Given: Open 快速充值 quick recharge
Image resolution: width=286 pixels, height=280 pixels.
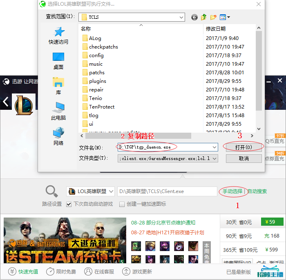Looking at the screenshot, I should tap(23, 271).
